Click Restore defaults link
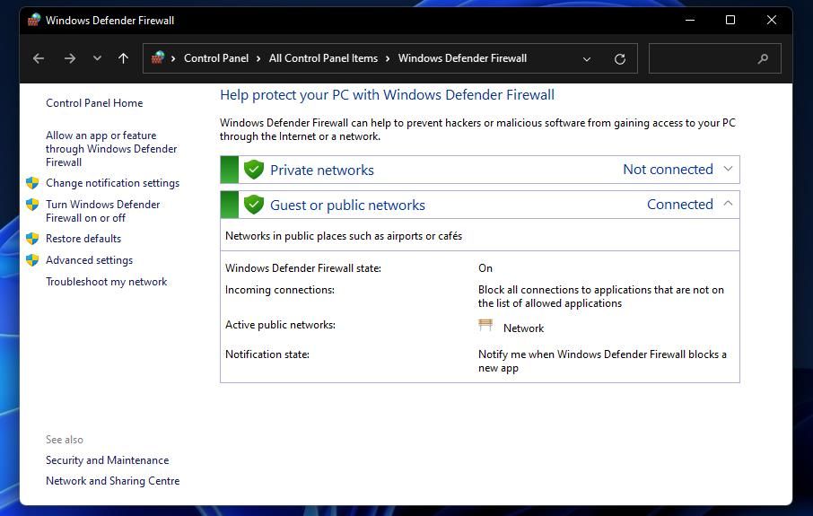 point(83,239)
